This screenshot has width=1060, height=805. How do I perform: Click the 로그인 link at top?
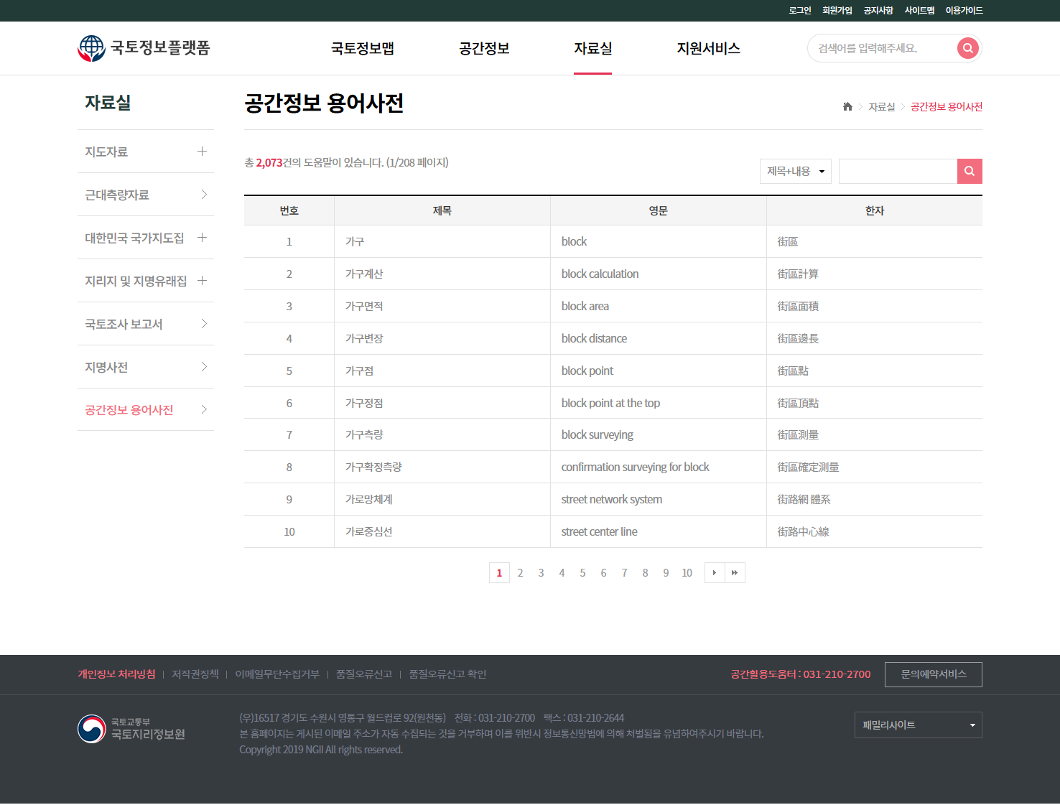click(x=799, y=10)
